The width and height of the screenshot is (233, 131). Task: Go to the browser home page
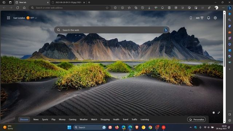pyautogui.click(x=24, y=8)
